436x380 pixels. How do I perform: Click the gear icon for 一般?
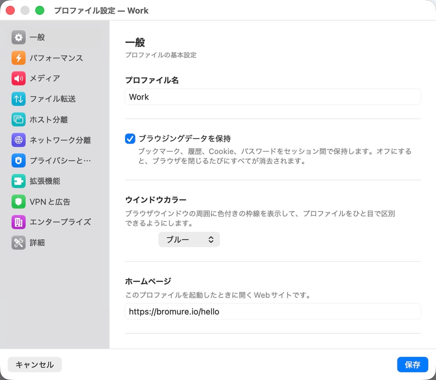click(19, 37)
